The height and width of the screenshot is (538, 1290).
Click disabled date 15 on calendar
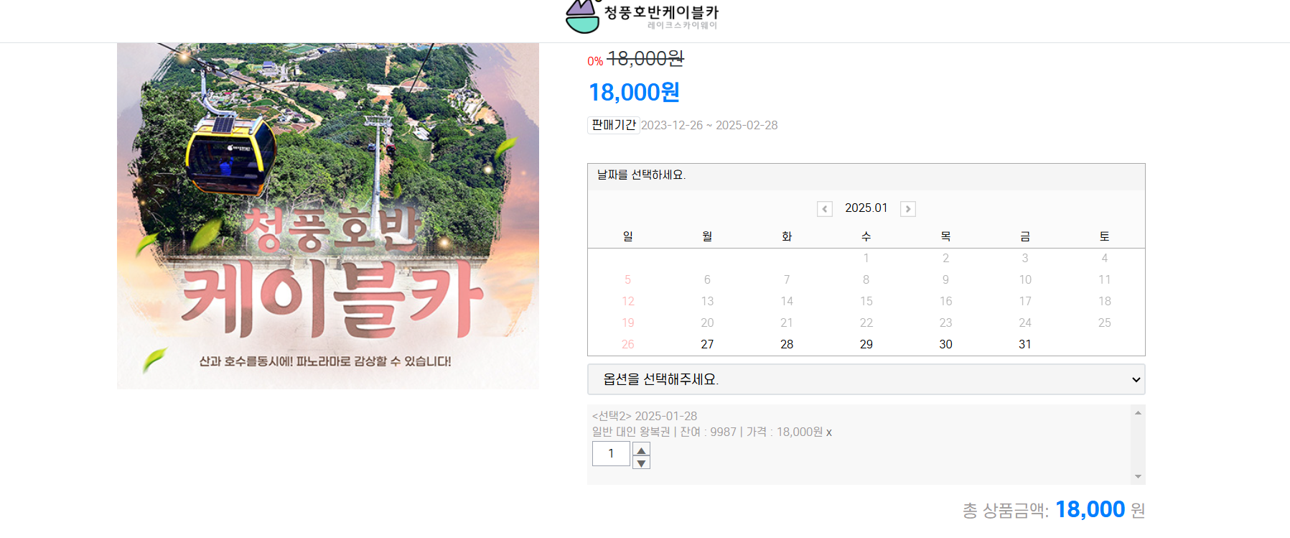pos(866,302)
